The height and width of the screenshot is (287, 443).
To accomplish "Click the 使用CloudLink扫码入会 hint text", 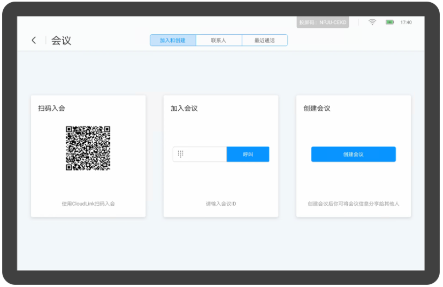I will click(x=88, y=204).
